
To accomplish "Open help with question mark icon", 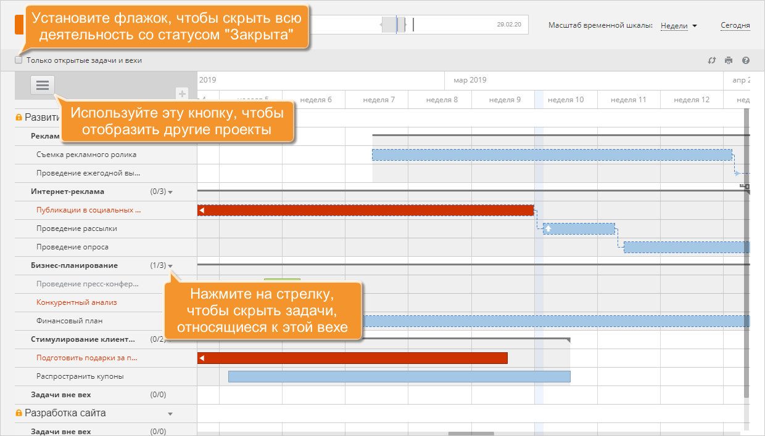I will (x=746, y=60).
